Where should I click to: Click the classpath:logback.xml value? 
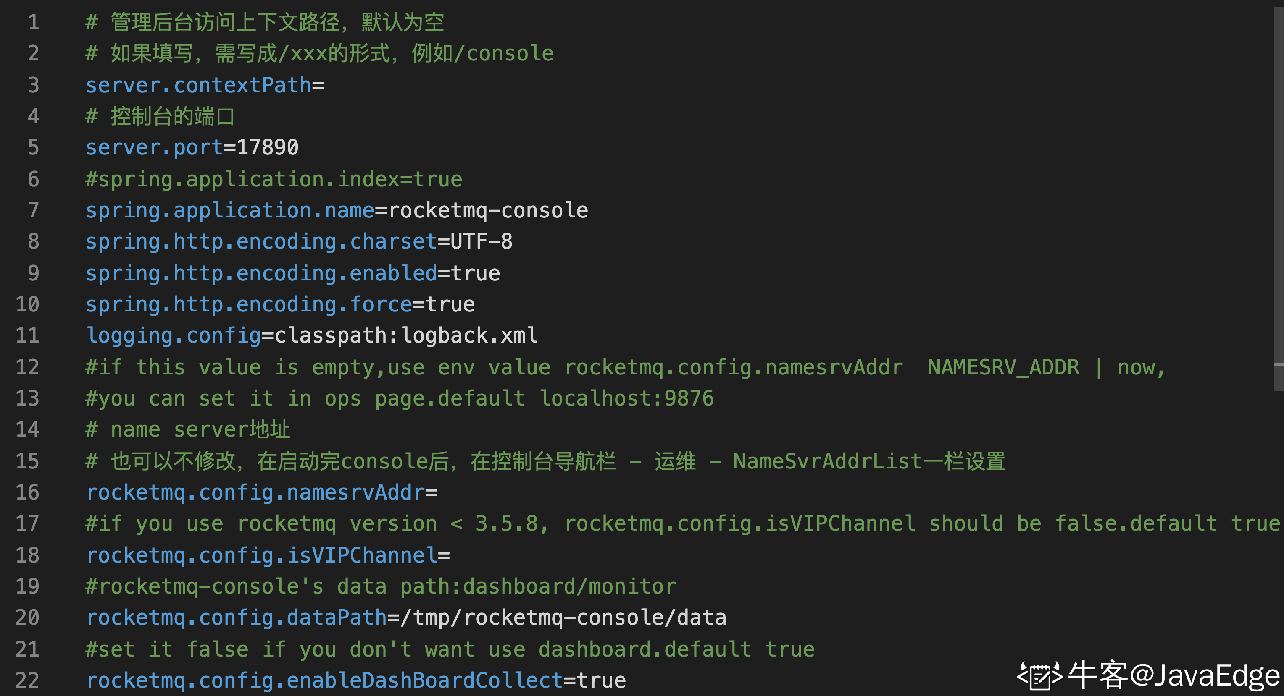(x=406, y=335)
